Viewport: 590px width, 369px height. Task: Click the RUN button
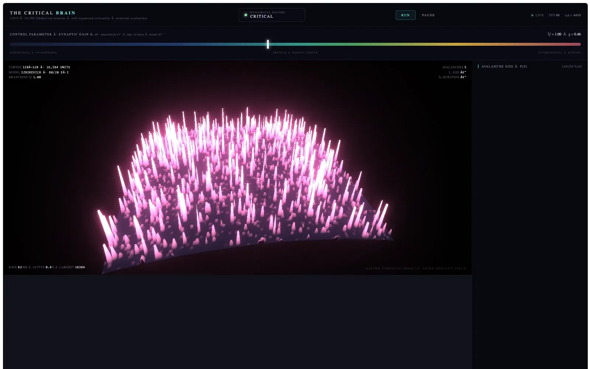click(x=405, y=15)
